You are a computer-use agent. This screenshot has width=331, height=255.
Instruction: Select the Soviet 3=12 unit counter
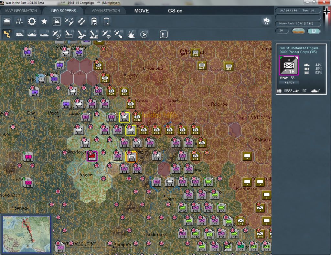pos(137,117)
